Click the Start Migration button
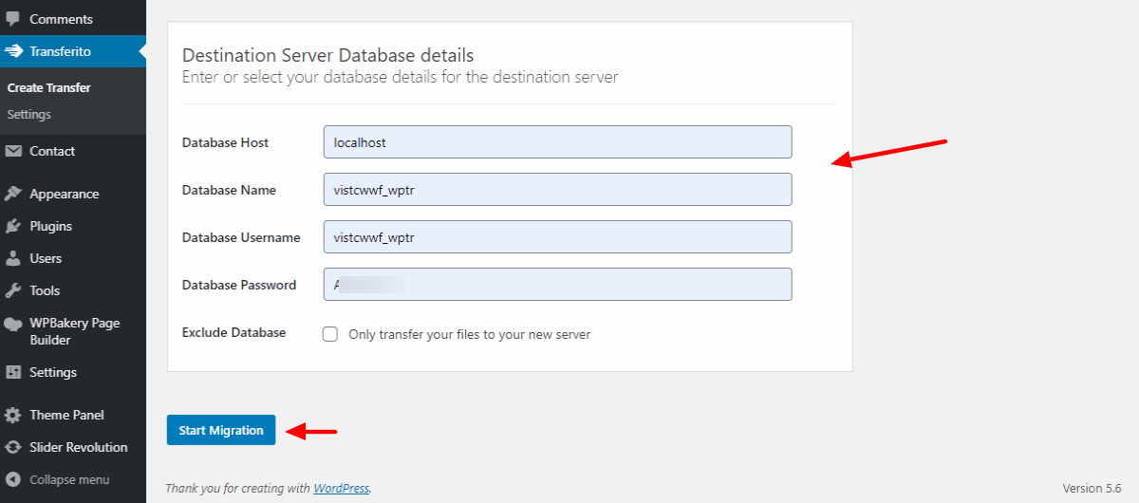 [221, 430]
